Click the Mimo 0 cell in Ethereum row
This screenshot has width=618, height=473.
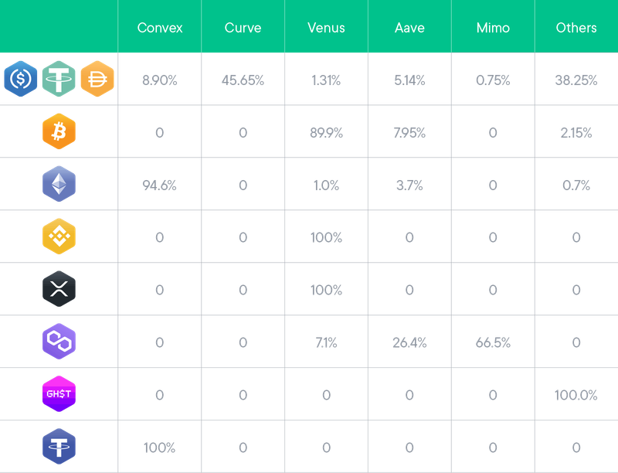[493, 185]
